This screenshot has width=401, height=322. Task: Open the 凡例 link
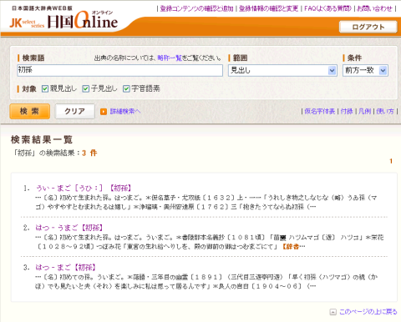(x=364, y=112)
